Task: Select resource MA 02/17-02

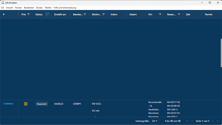Action: (x=174, y=102)
